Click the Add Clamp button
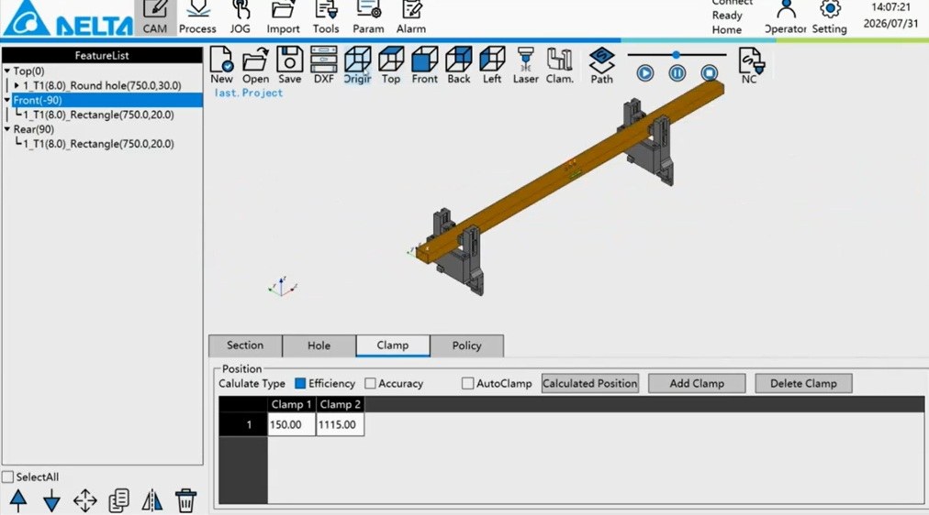Screen dimensions: 929x515 point(697,383)
